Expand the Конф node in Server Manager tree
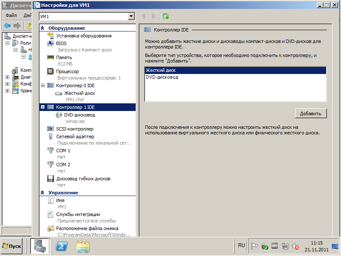Image resolution: width=341 pixels, height=256 pixels. 7,84
